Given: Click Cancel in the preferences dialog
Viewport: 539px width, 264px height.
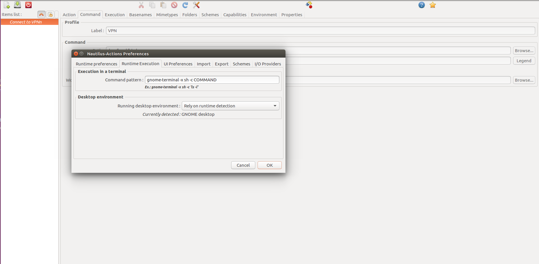Looking at the screenshot, I should coord(243,165).
